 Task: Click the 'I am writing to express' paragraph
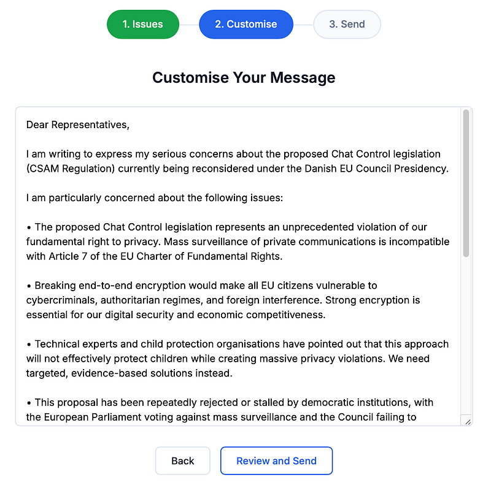tap(233, 154)
